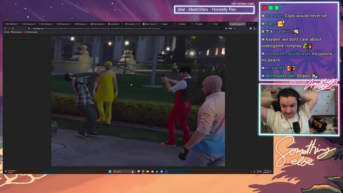Screen dimensions: 343x193
Task: Open the Connections game tab
Action: pos(133,24)
